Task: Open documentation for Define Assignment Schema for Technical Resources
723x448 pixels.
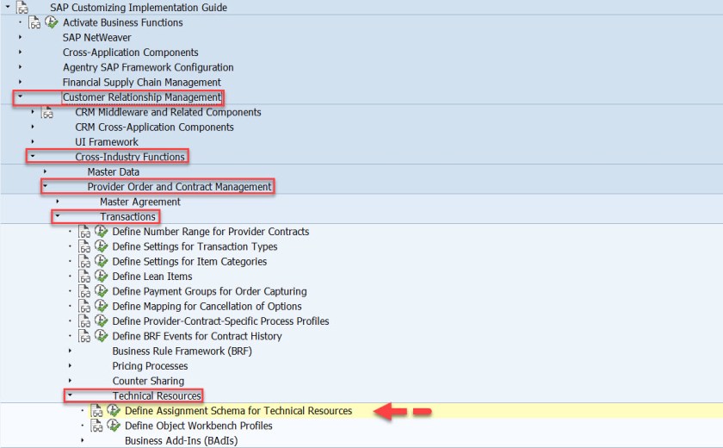Action: (x=96, y=410)
